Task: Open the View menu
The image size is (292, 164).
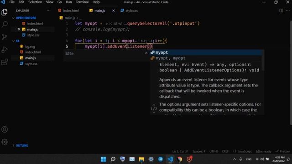Action: point(50,2)
